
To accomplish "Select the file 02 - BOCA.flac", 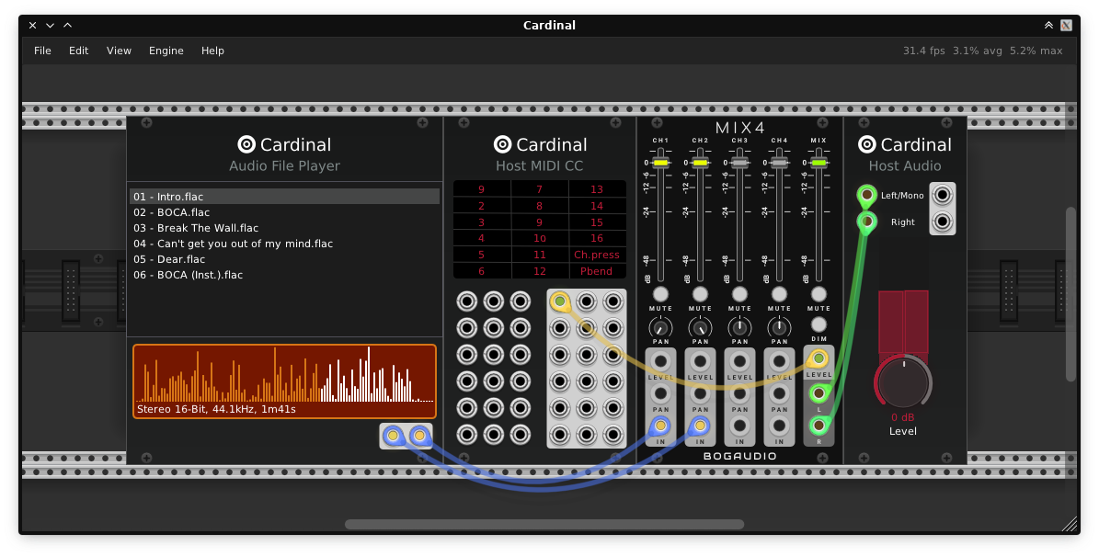I will 284,212.
